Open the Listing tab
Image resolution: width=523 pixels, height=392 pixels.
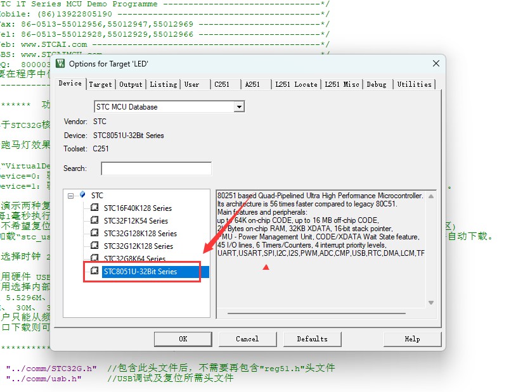click(164, 84)
